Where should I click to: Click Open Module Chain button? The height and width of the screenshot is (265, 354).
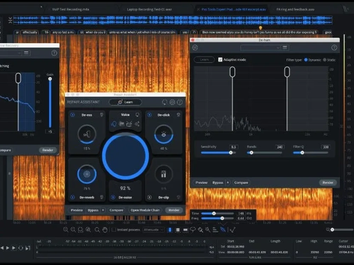145,210
